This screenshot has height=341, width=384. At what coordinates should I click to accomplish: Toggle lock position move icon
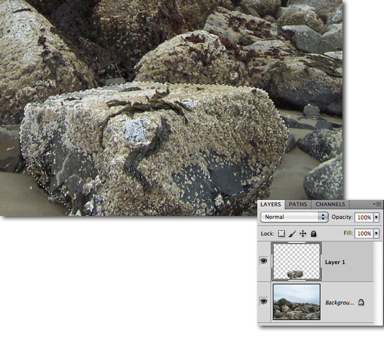pyautogui.click(x=303, y=233)
